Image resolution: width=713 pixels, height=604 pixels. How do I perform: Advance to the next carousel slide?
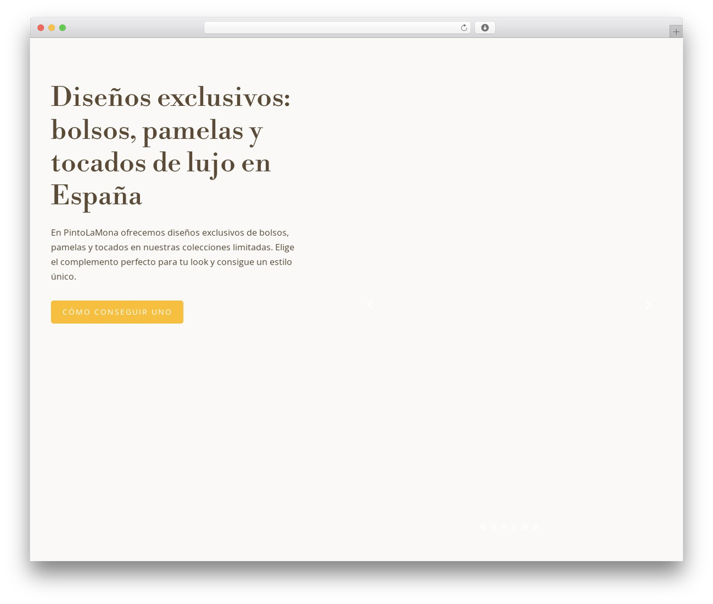click(648, 304)
